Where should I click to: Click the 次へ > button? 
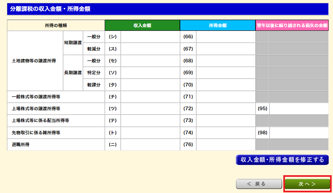(307, 184)
